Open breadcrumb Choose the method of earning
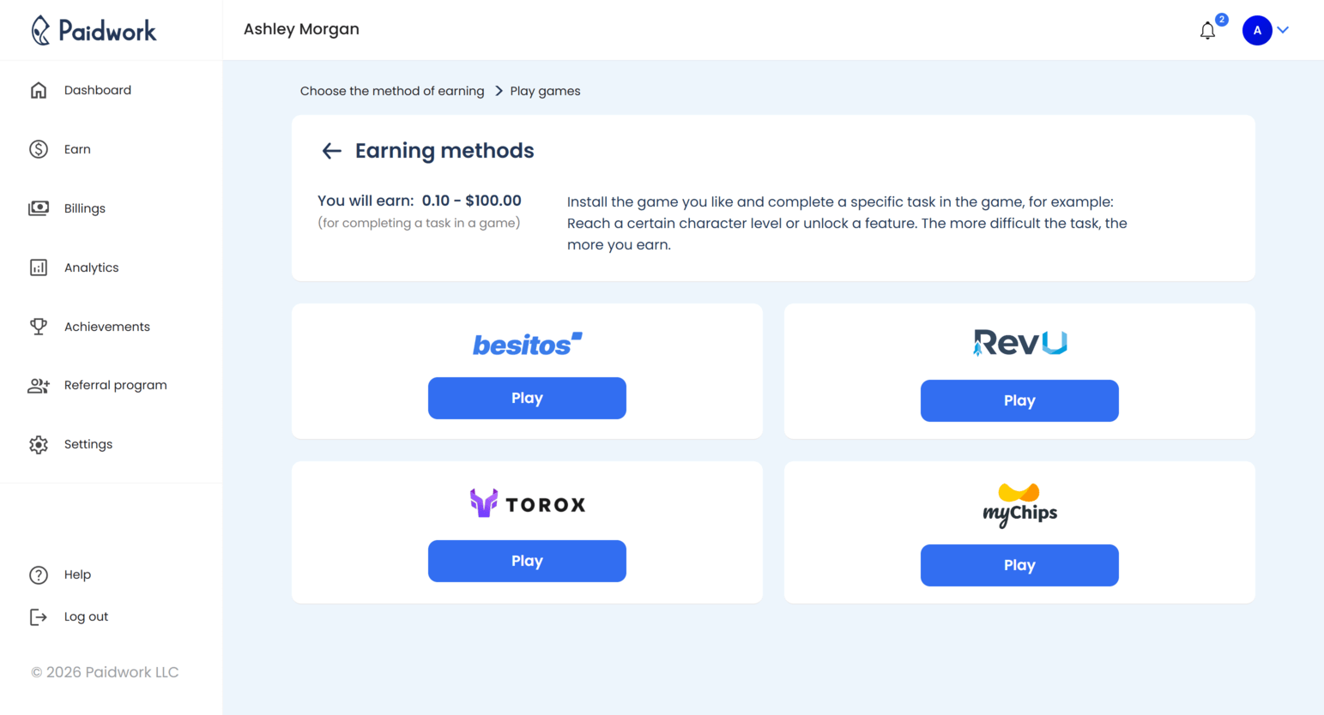 (392, 91)
